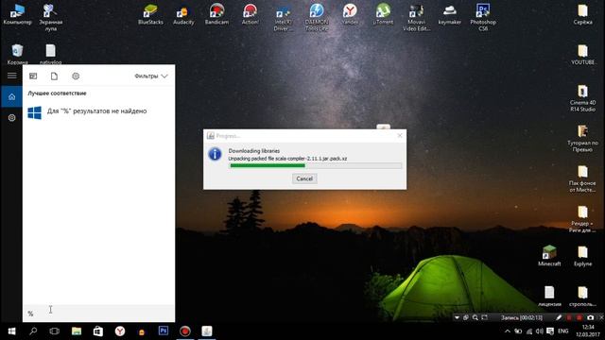The image size is (605, 340).
Task: Open the Туториал по Превью folder
Action: [x=582, y=139]
